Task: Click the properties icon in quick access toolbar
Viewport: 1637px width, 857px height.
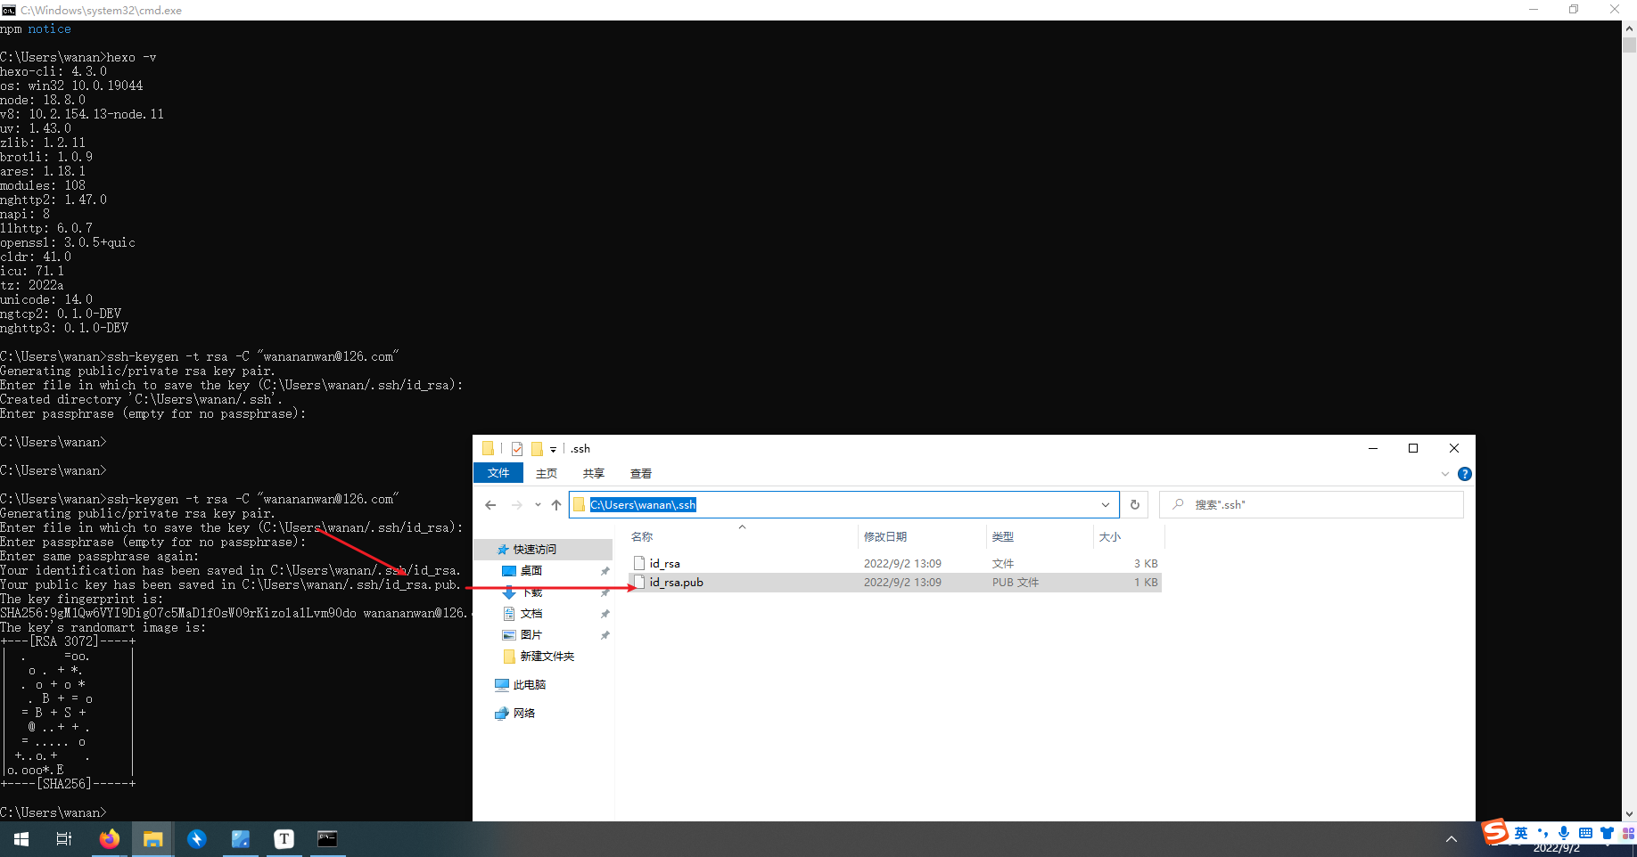Action: pyautogui.click(x=517, y=448)
